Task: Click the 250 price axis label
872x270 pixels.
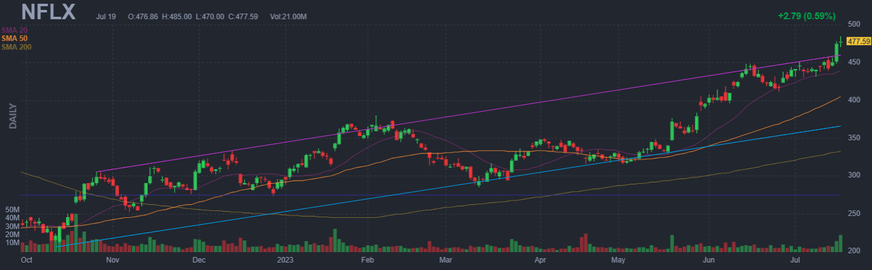Action: click(x=854, y=214)
